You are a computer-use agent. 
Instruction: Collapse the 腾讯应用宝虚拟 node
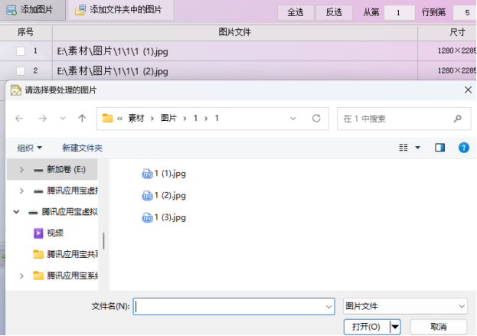(x=16, y=212)
